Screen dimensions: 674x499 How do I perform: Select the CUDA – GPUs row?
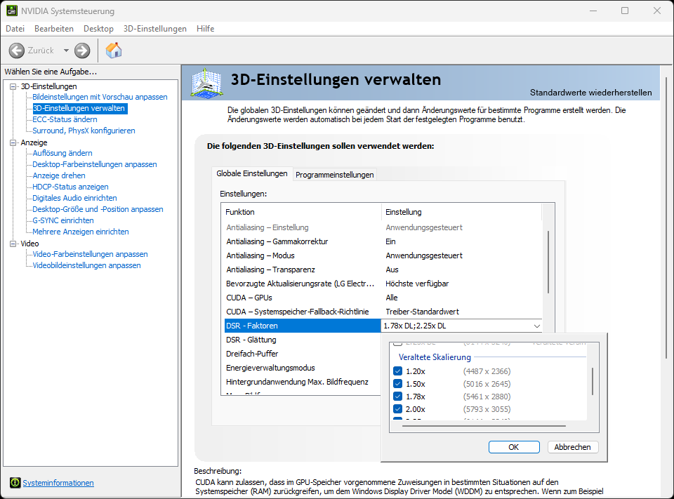point(383,298)
